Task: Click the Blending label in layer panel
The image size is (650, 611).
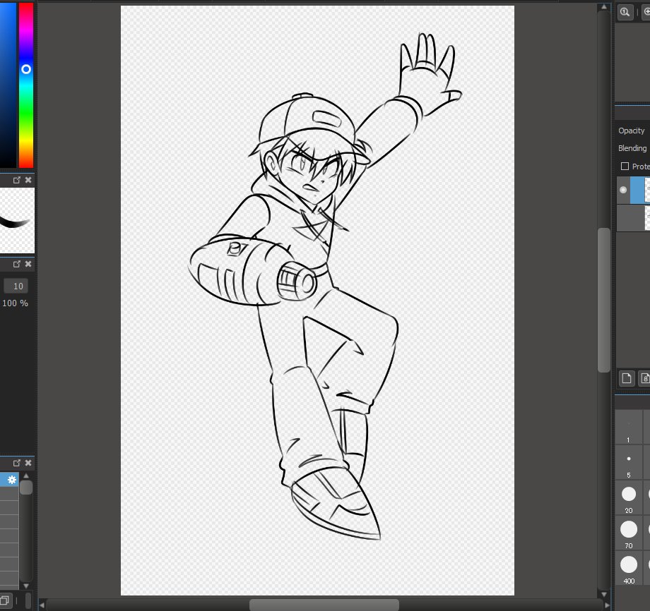Action: pos(632,148)
